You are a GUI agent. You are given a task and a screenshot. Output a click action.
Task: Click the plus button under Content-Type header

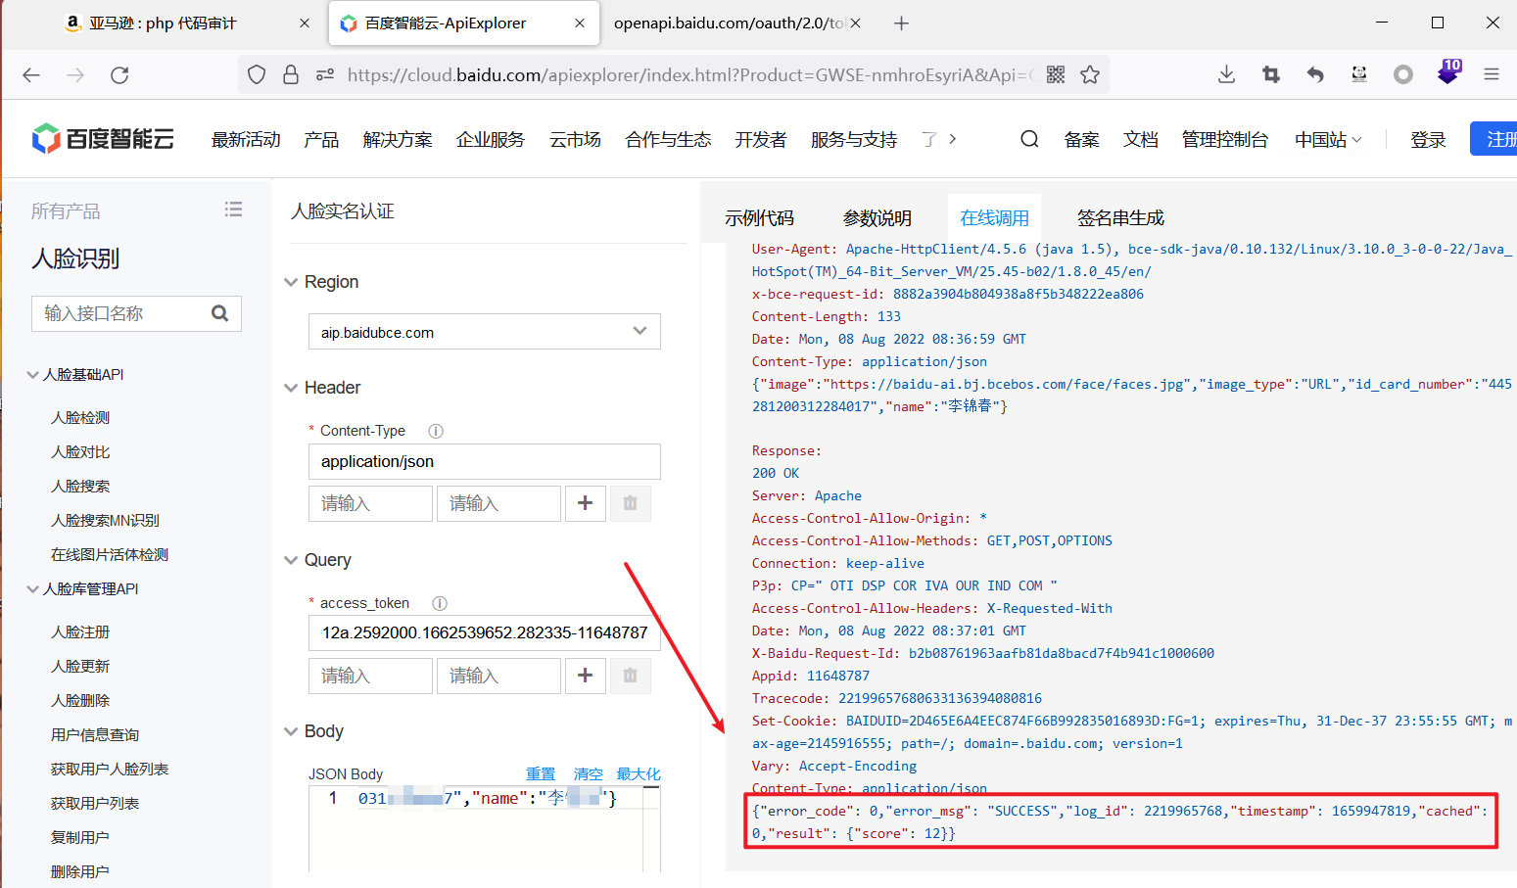coord(585,503)
